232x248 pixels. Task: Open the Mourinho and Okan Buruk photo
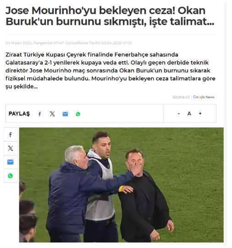tap(122, 185)
